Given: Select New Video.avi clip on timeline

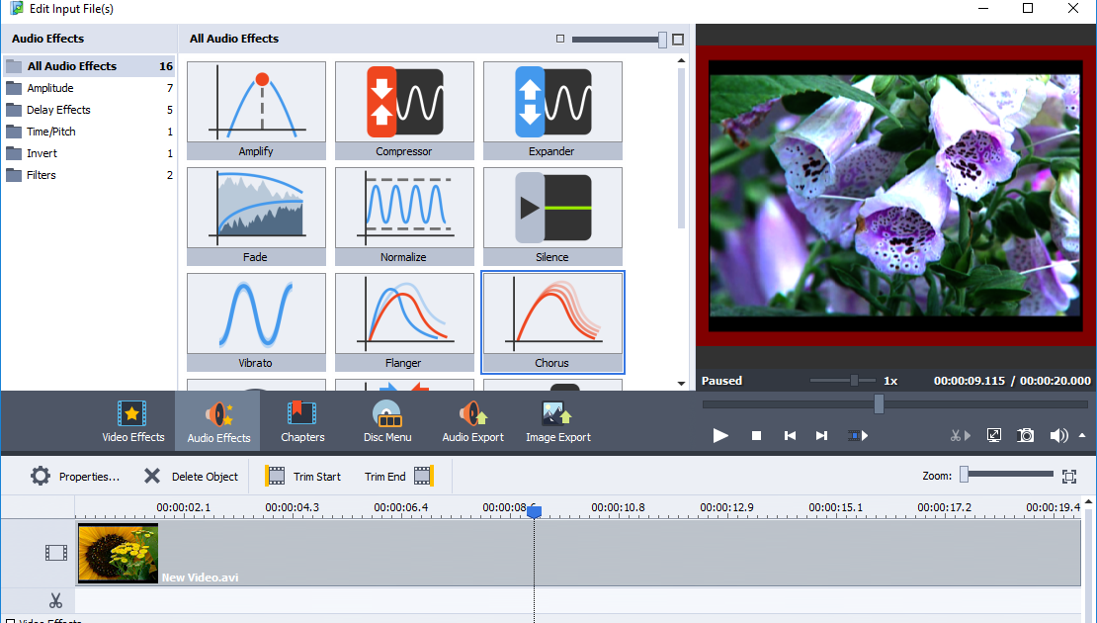Looking at the screenshot, I should click(578, 553).
